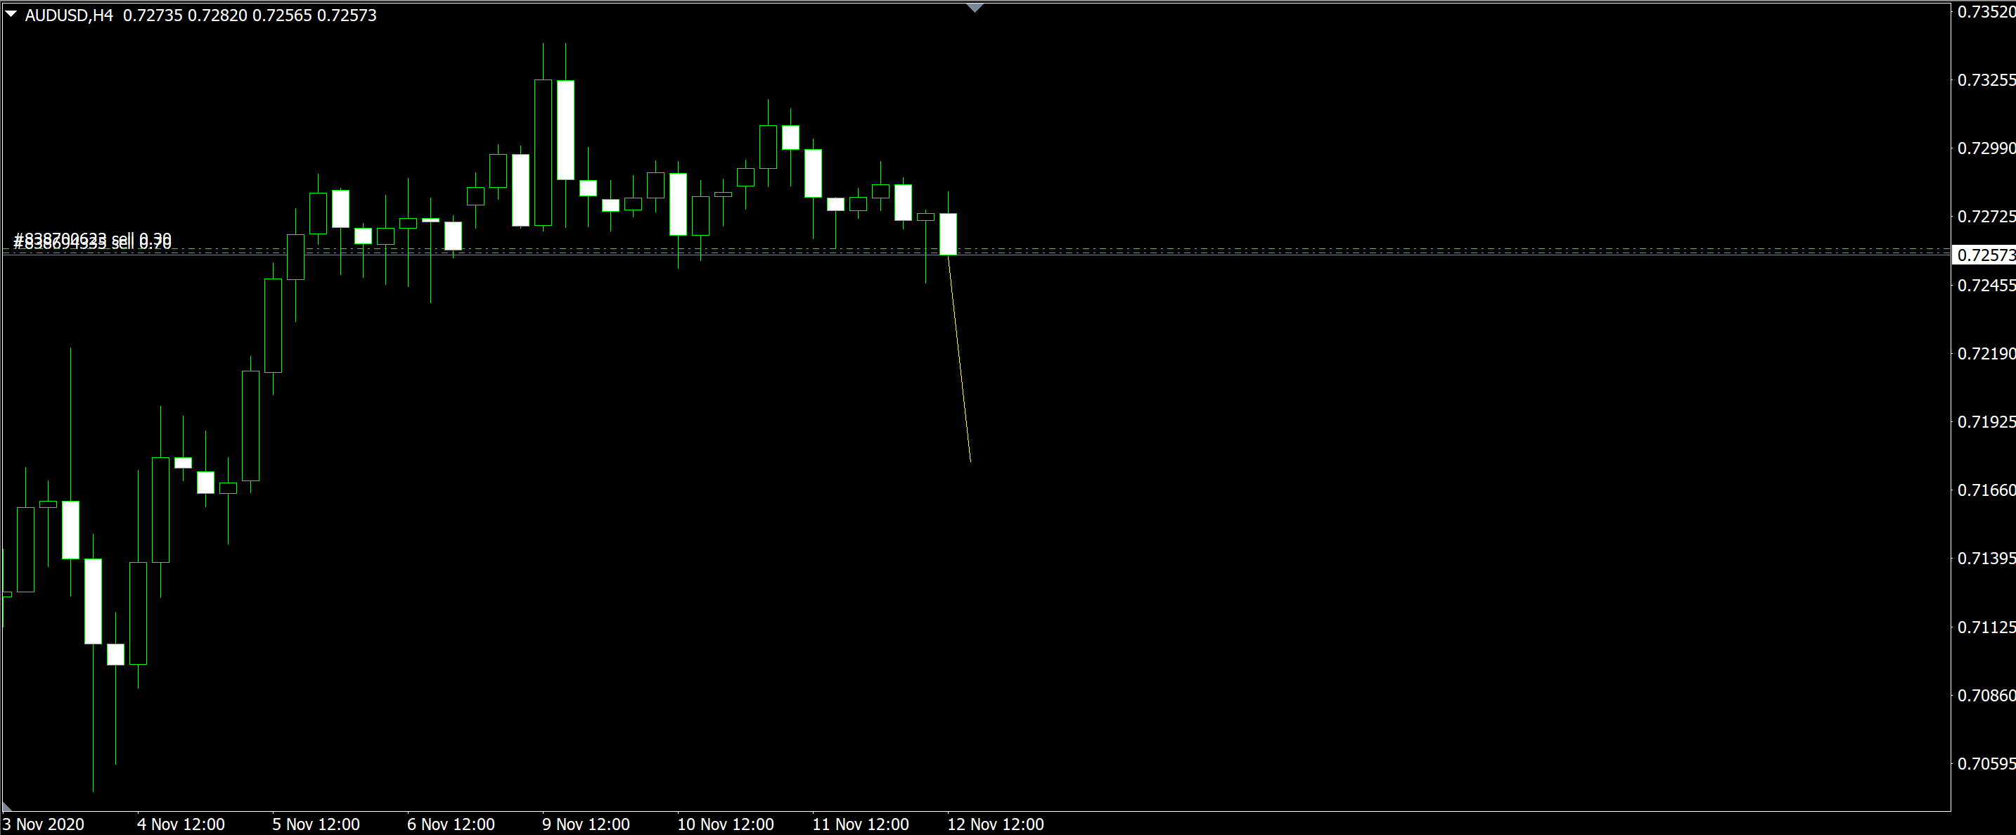2016x835 pixels.
Task: Click the 10 Nov 12:00 time label
Action: click(x=726, y=824)
